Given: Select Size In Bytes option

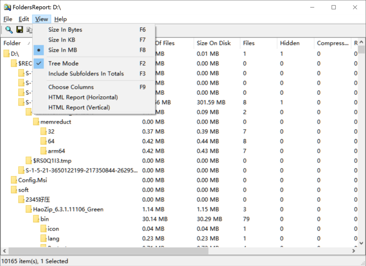Looking at the screenshot, I should click(65, 30).
